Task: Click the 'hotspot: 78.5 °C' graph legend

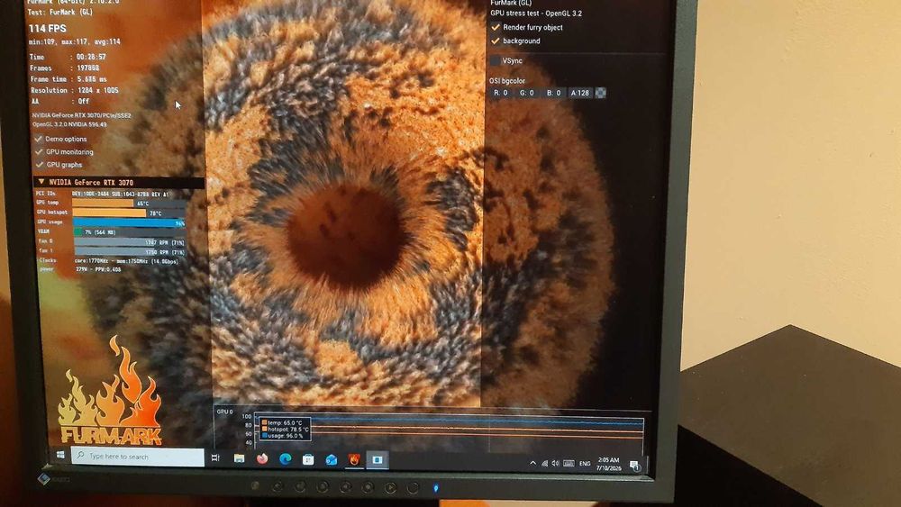Action: (x=286, y=429)
